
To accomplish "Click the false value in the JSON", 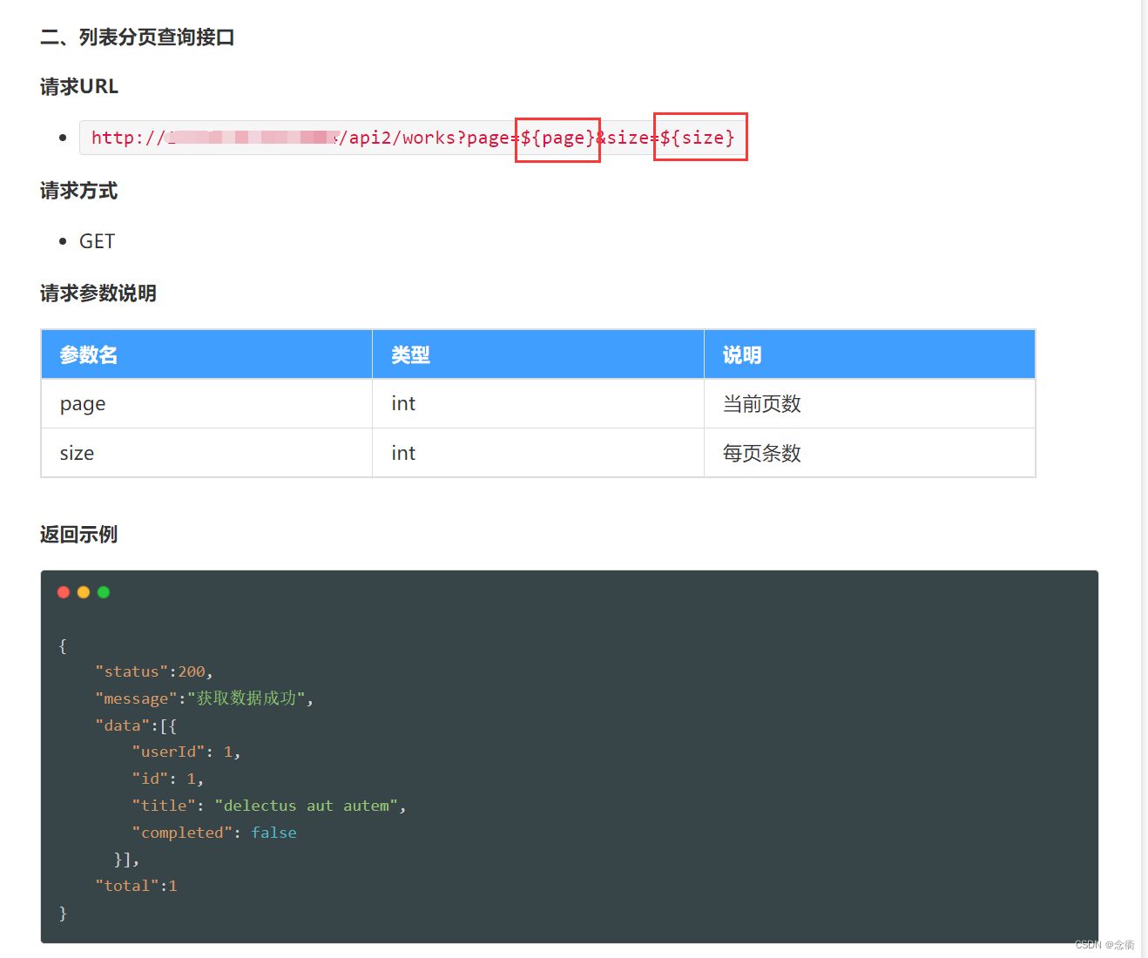I will (273, 832).
